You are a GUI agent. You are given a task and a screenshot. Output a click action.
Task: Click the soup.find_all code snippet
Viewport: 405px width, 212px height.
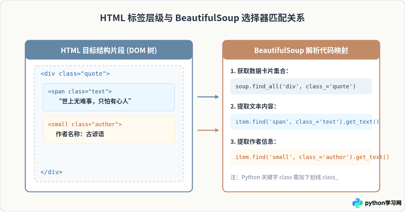(x=301, y=86)
